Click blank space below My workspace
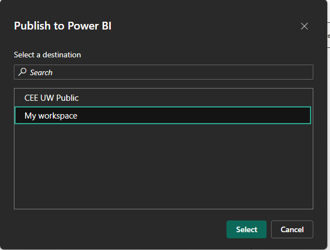The image size is (330, 250). pos(164,166)
